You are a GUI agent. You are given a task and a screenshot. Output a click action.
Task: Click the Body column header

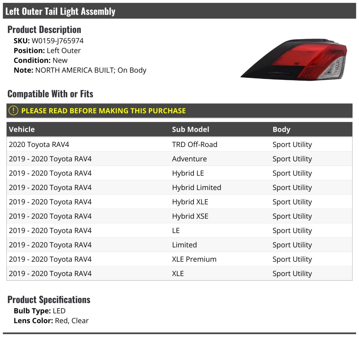(x=282, y=129)
